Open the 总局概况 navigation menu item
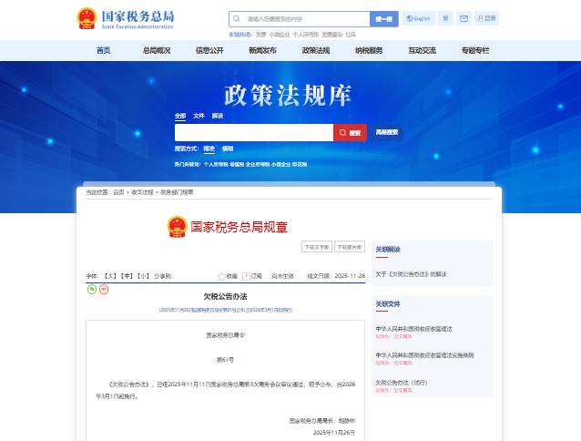Image resolution: width=581 pixels, height=441 pixels. (157, 50)
